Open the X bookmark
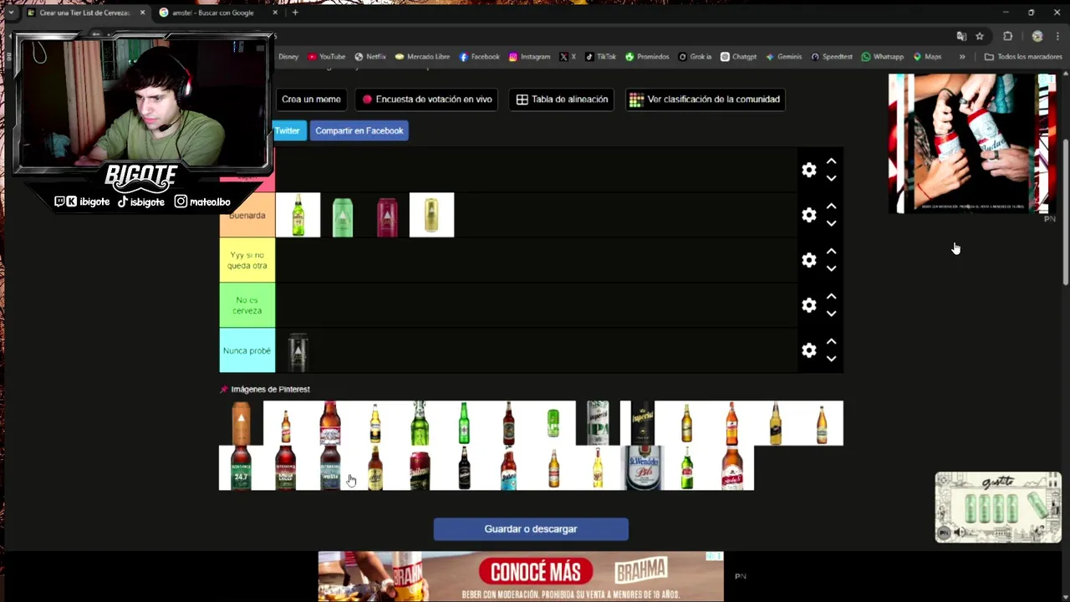Image resolution: width=1070 pixels, height=602 pixels. [568, 57]
